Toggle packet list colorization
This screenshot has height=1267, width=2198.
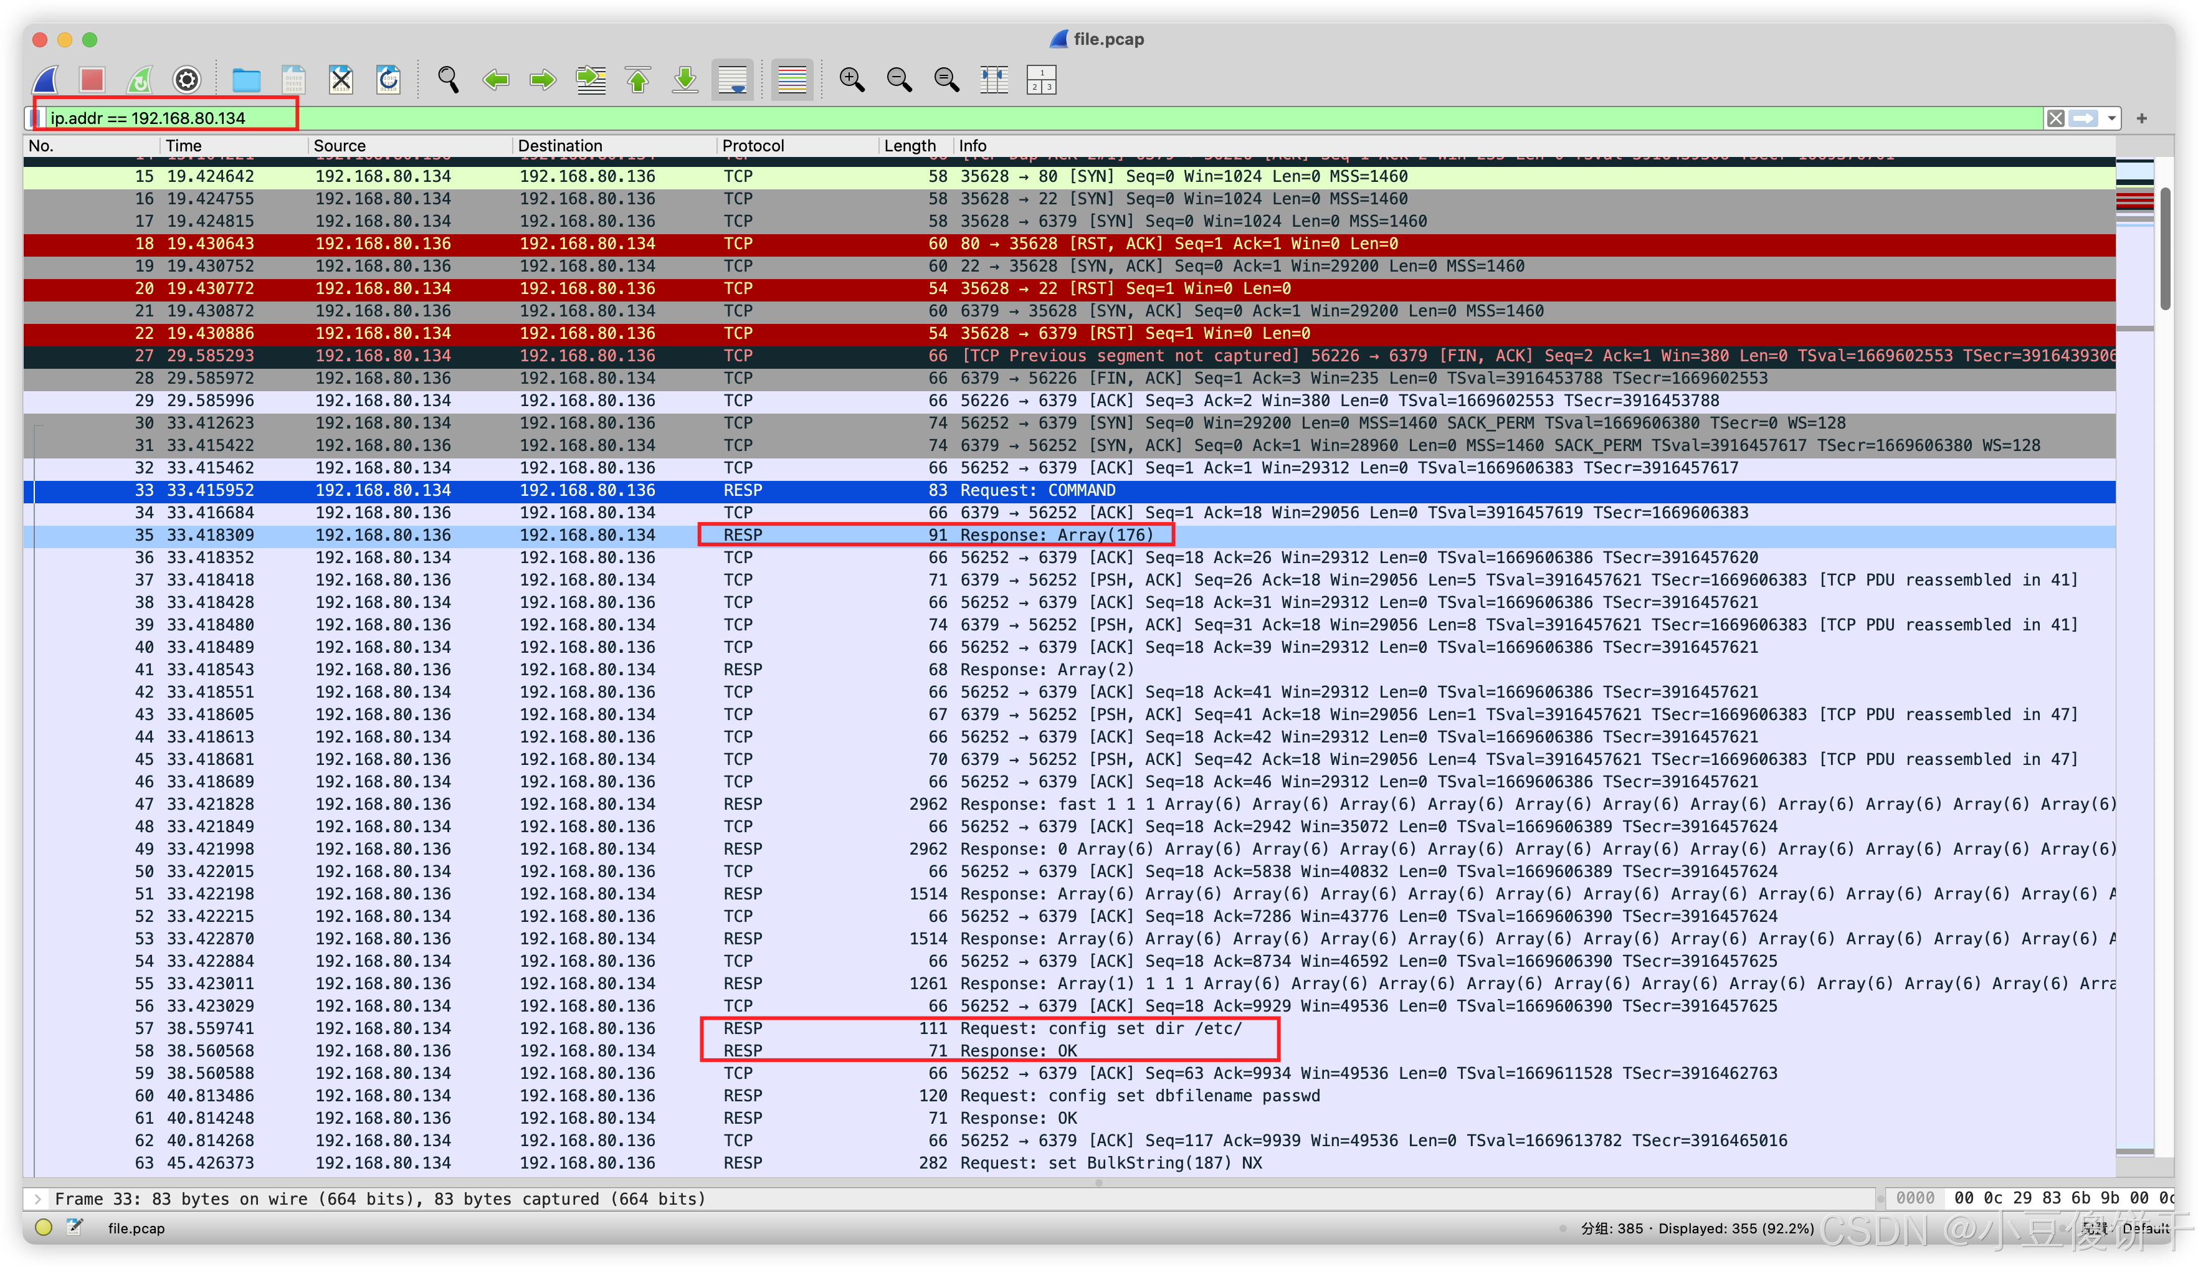coord(792,79)
